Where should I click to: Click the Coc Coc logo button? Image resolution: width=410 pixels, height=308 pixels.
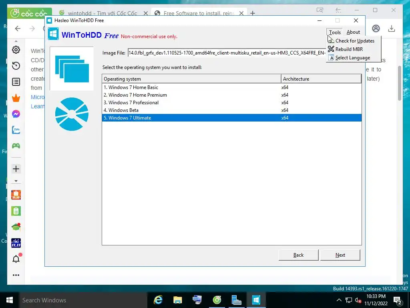(x=29, y=13)
